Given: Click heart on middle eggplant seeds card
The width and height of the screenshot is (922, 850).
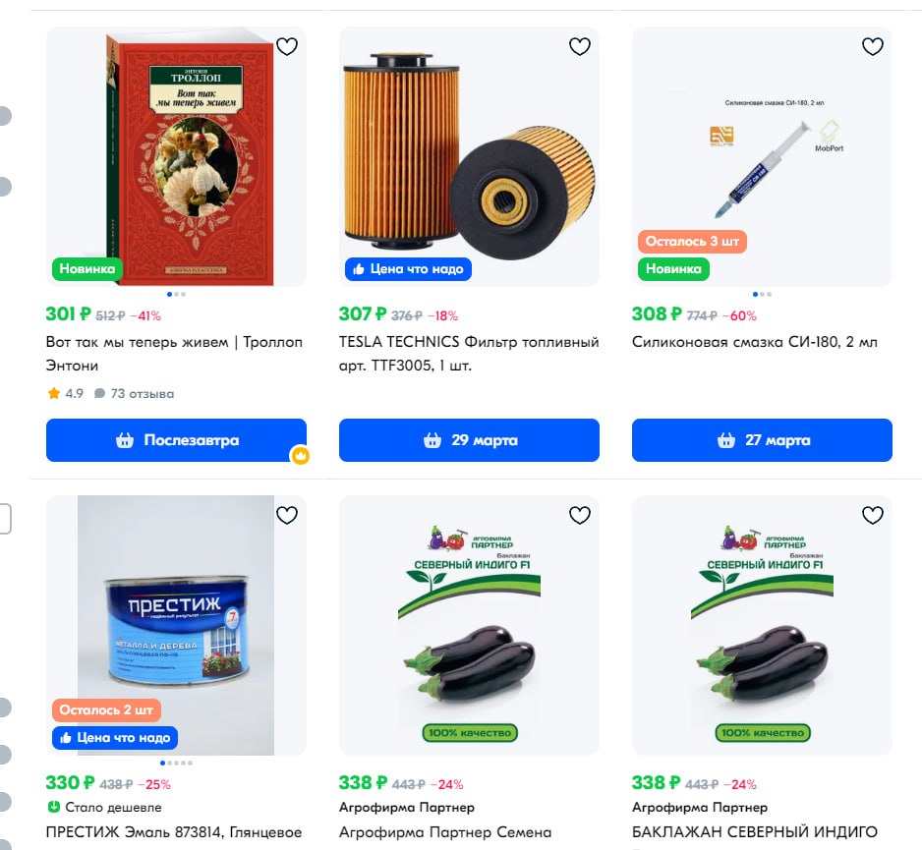Looking at the screenshot, I should point(580,516).
